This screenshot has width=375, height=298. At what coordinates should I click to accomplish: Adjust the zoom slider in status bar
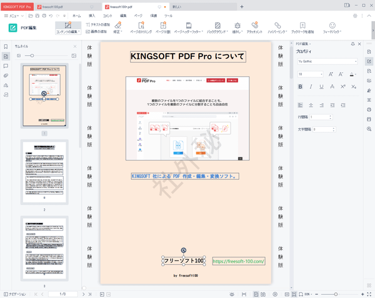(336, 294)
